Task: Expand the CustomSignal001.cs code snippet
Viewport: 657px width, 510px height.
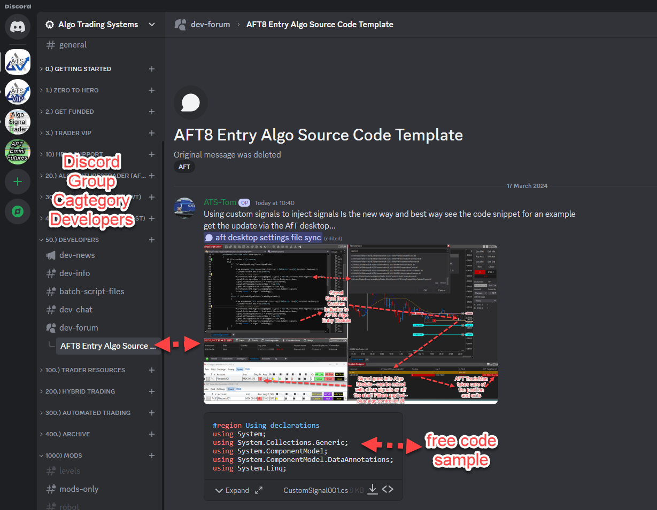Action: click(x=234, y=490)
